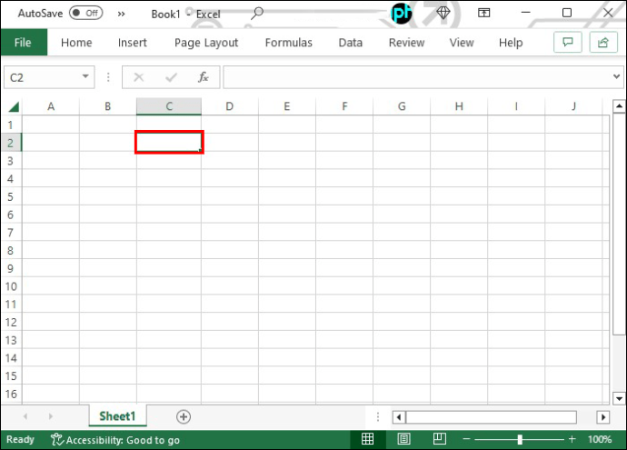Click the zoom slider handle
Viewport: 627px width, 450px height.
[x=520, y=440]
